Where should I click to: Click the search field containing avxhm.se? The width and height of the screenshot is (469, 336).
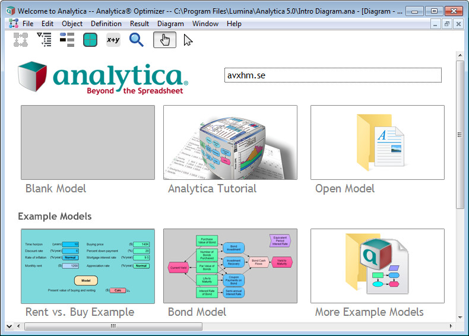coord(333,75)
